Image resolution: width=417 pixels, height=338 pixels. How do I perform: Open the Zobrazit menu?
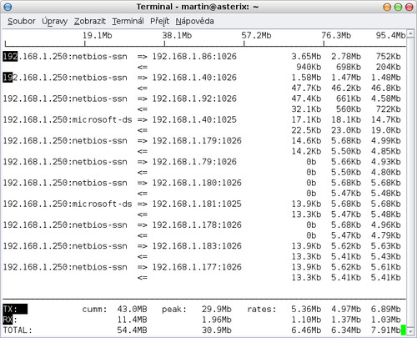pos(90,21)
